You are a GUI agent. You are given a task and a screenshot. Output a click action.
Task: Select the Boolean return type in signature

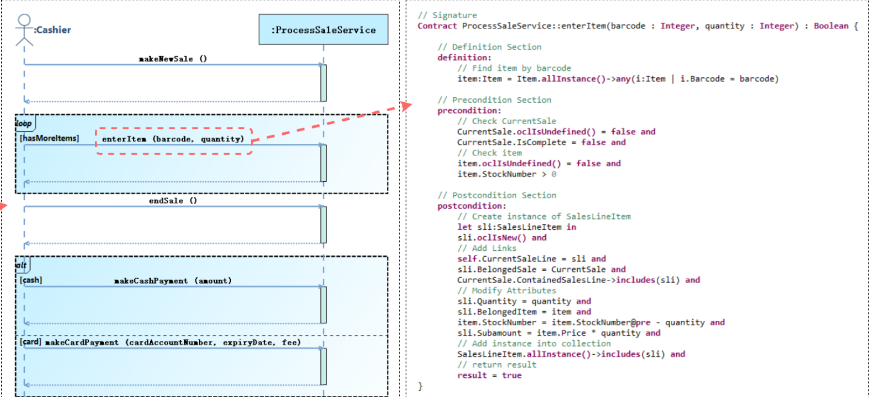point(831,26)
